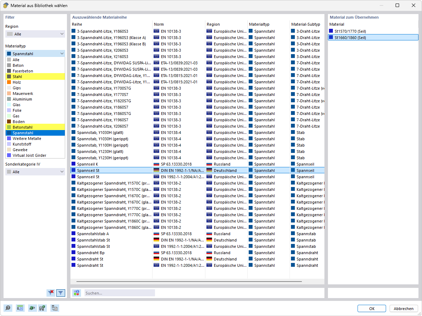The image size is (422, 316).
Task: Select Gewebe in the material type list
Action: point(35,150)
